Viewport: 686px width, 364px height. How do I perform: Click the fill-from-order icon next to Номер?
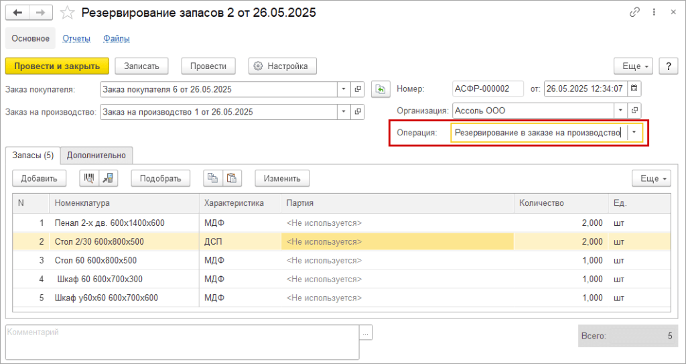[x=381, y=89]
